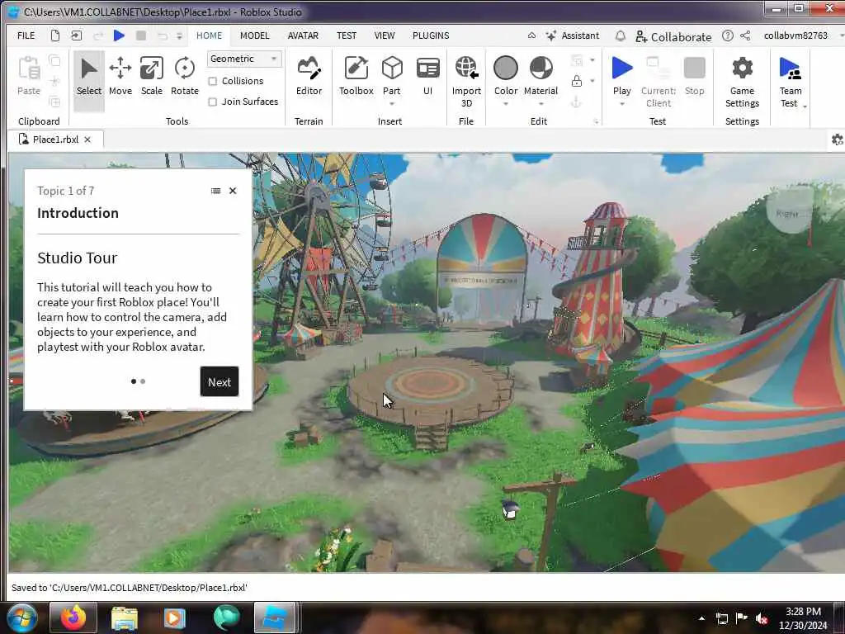Switch to the PLUGINS tab
845x634 pixels.
click(431, 35)
